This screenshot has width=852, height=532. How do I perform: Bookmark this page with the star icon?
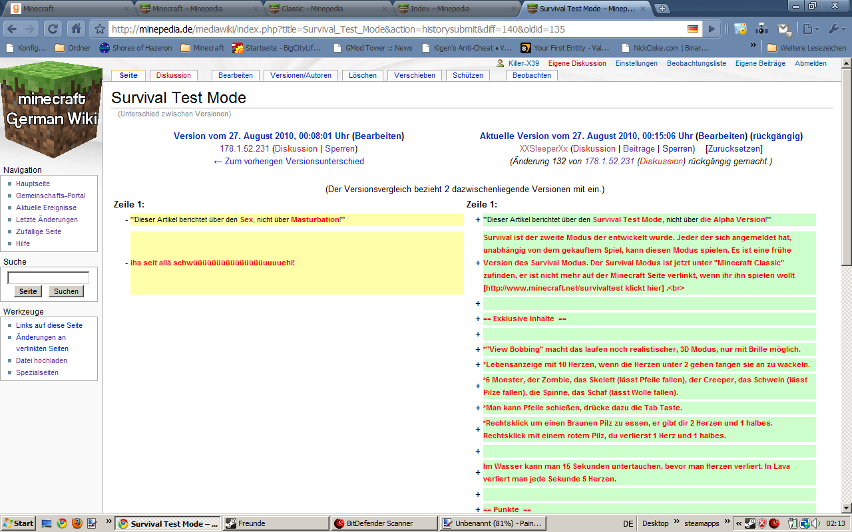point(100,29)
